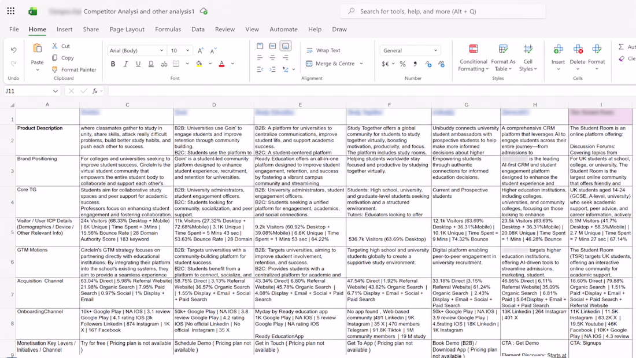Decrease decimal places
The image size is (636, 358).
(x=441, y=64)
